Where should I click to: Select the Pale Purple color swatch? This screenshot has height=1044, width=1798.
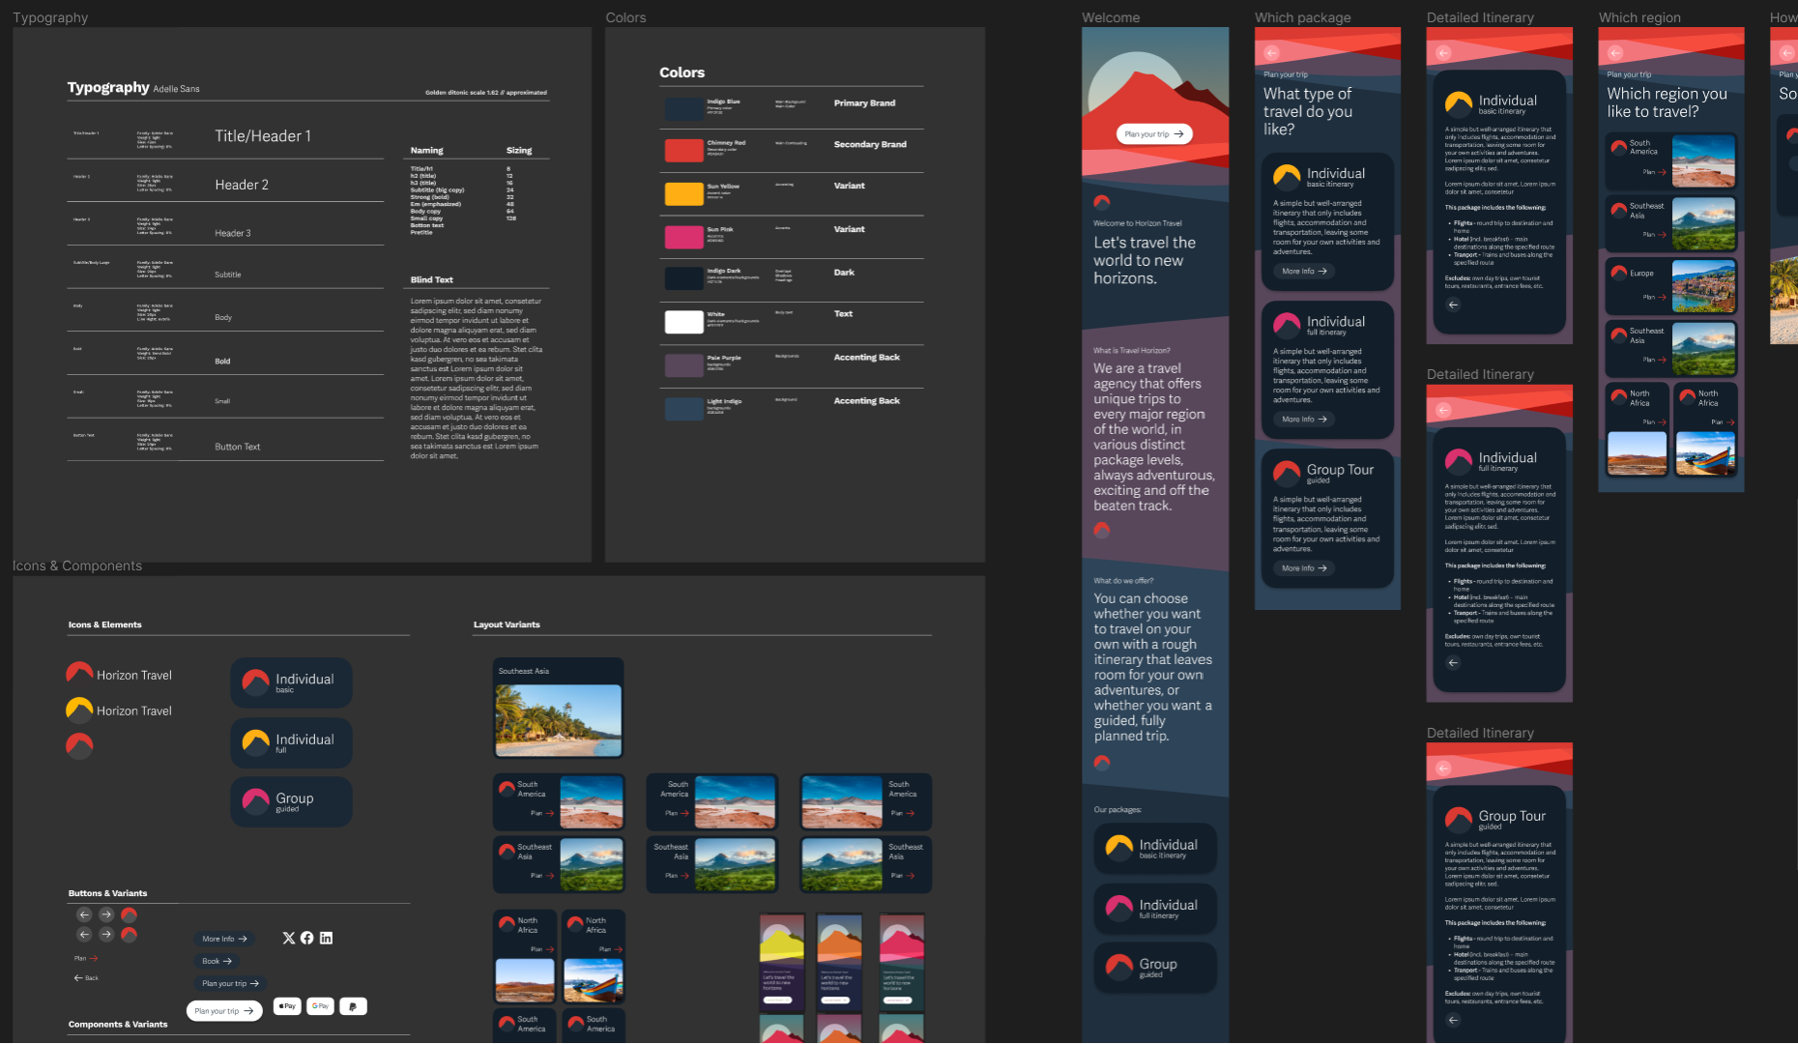tap(683, 364)
